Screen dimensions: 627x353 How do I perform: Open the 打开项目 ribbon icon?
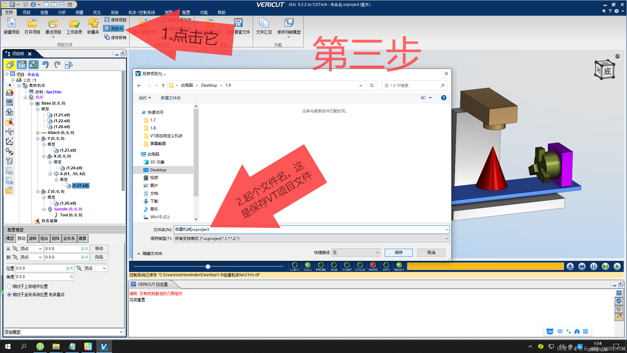32,26
